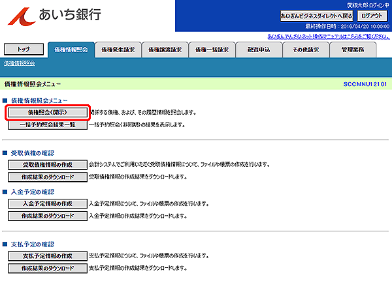Click 入金予定情報の作成 button
This screenshot has width=392, height=292.
(x=48, y=204)
